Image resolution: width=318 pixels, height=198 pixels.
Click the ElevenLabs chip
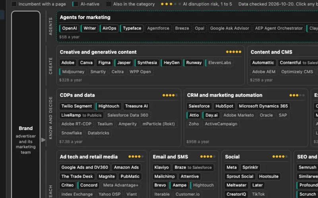pos(219,63)
